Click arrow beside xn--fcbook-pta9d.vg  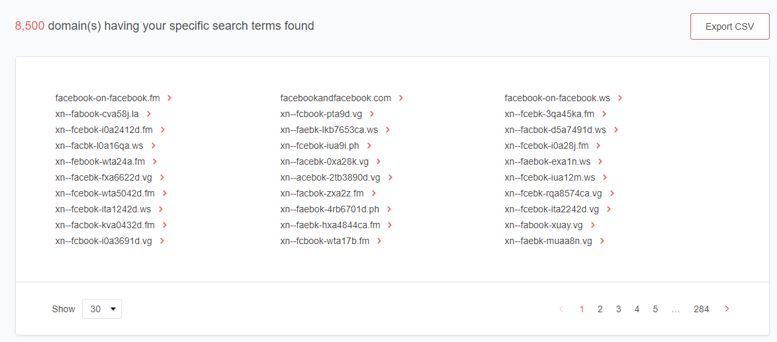coord(372,114)
